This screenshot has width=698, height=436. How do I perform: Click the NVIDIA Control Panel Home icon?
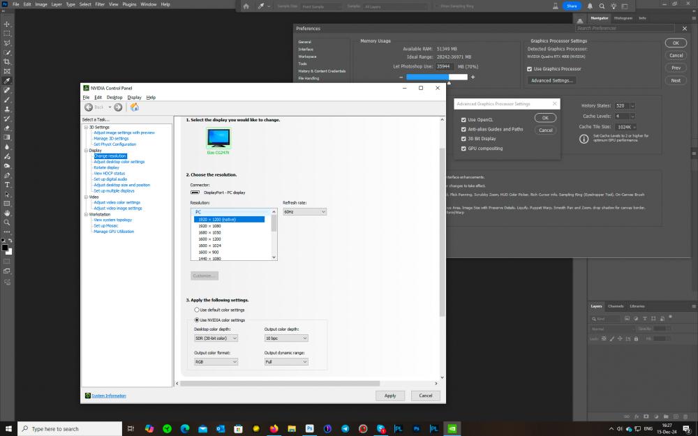(x=135, y=107)
